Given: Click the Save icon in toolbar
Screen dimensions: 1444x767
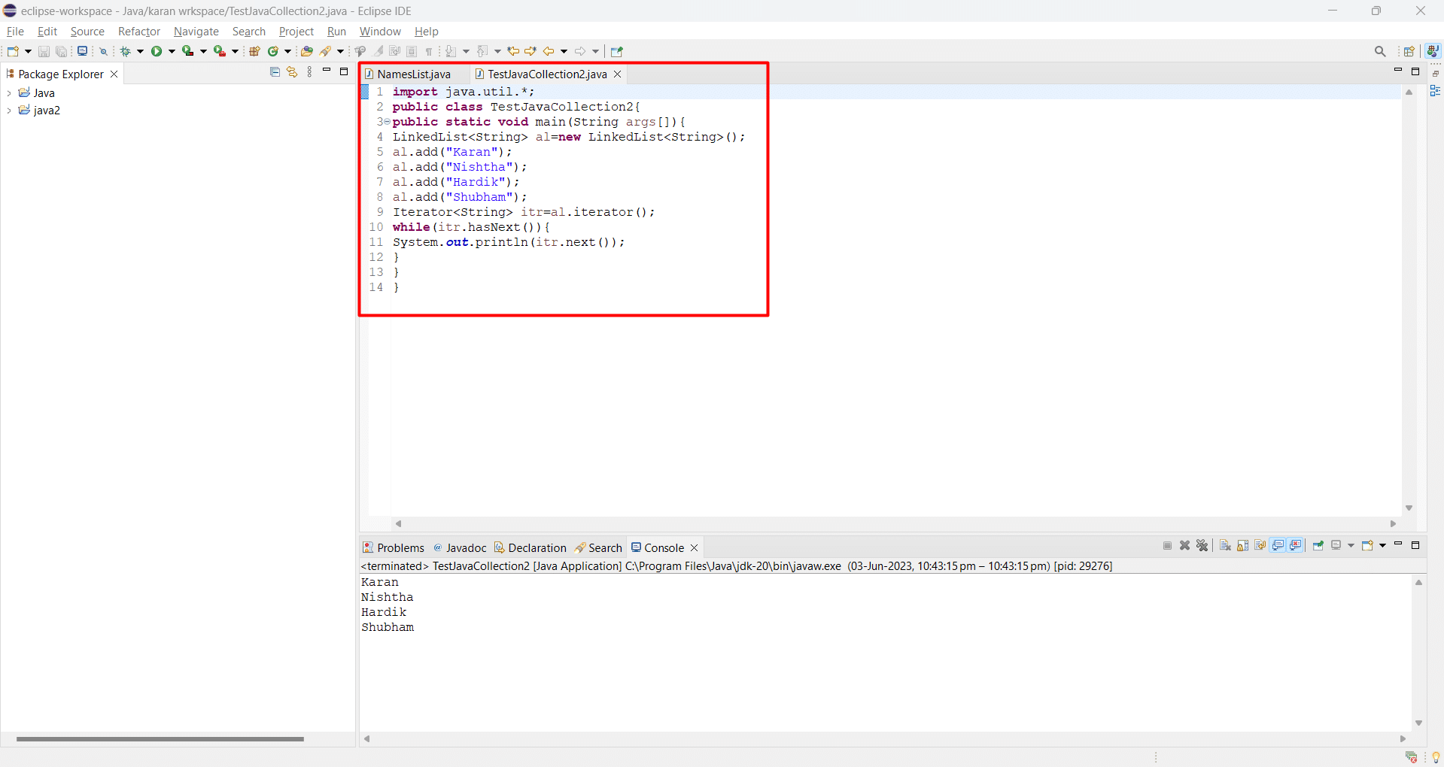Looking at the screenshot, I should point(44,51).
